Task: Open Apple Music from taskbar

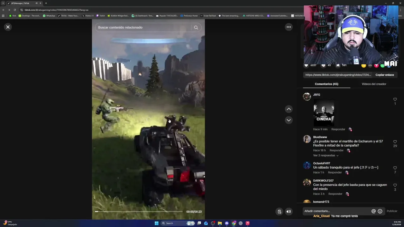Action: [x=247, y=223]
